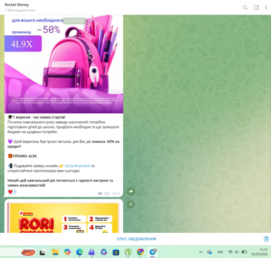Click the 4L9X promo code badge in image

[23, 44]
